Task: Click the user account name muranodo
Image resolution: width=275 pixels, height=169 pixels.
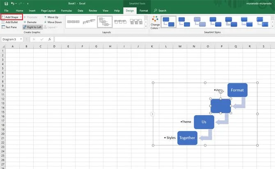Action: pos(259,4)
